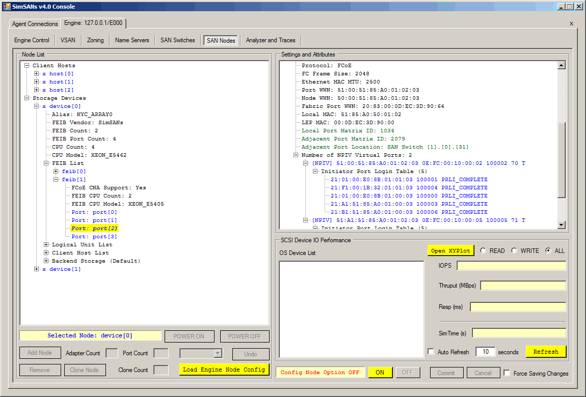Click Load Engine Node Config button
Screen dimensions: 586x397
pos(224,370)
